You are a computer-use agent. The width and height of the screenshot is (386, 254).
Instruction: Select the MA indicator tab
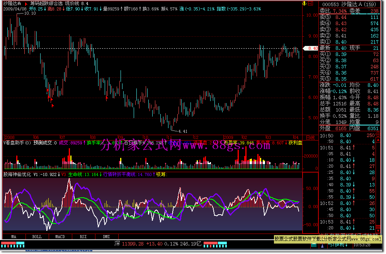click(x=14, y=237)
